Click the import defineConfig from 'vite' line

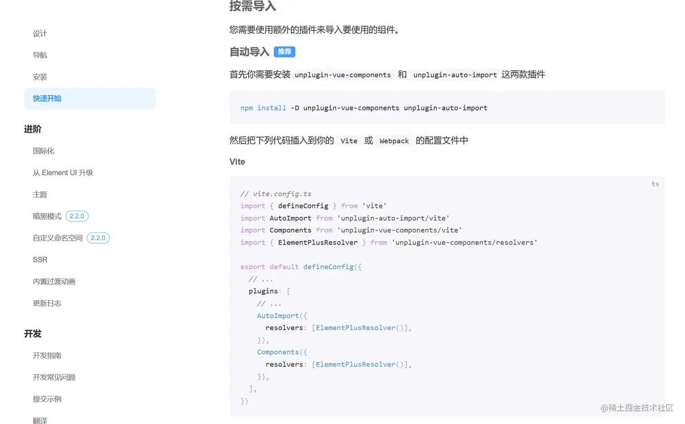click(314, 206)
